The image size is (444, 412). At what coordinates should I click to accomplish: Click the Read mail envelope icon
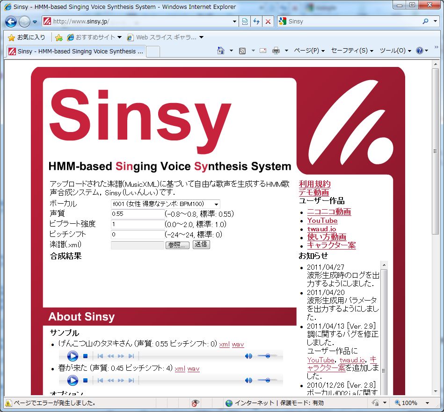(263, 51)
